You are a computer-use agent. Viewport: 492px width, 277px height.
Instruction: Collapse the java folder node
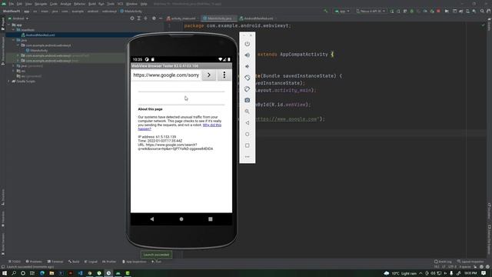pos(14,40)
